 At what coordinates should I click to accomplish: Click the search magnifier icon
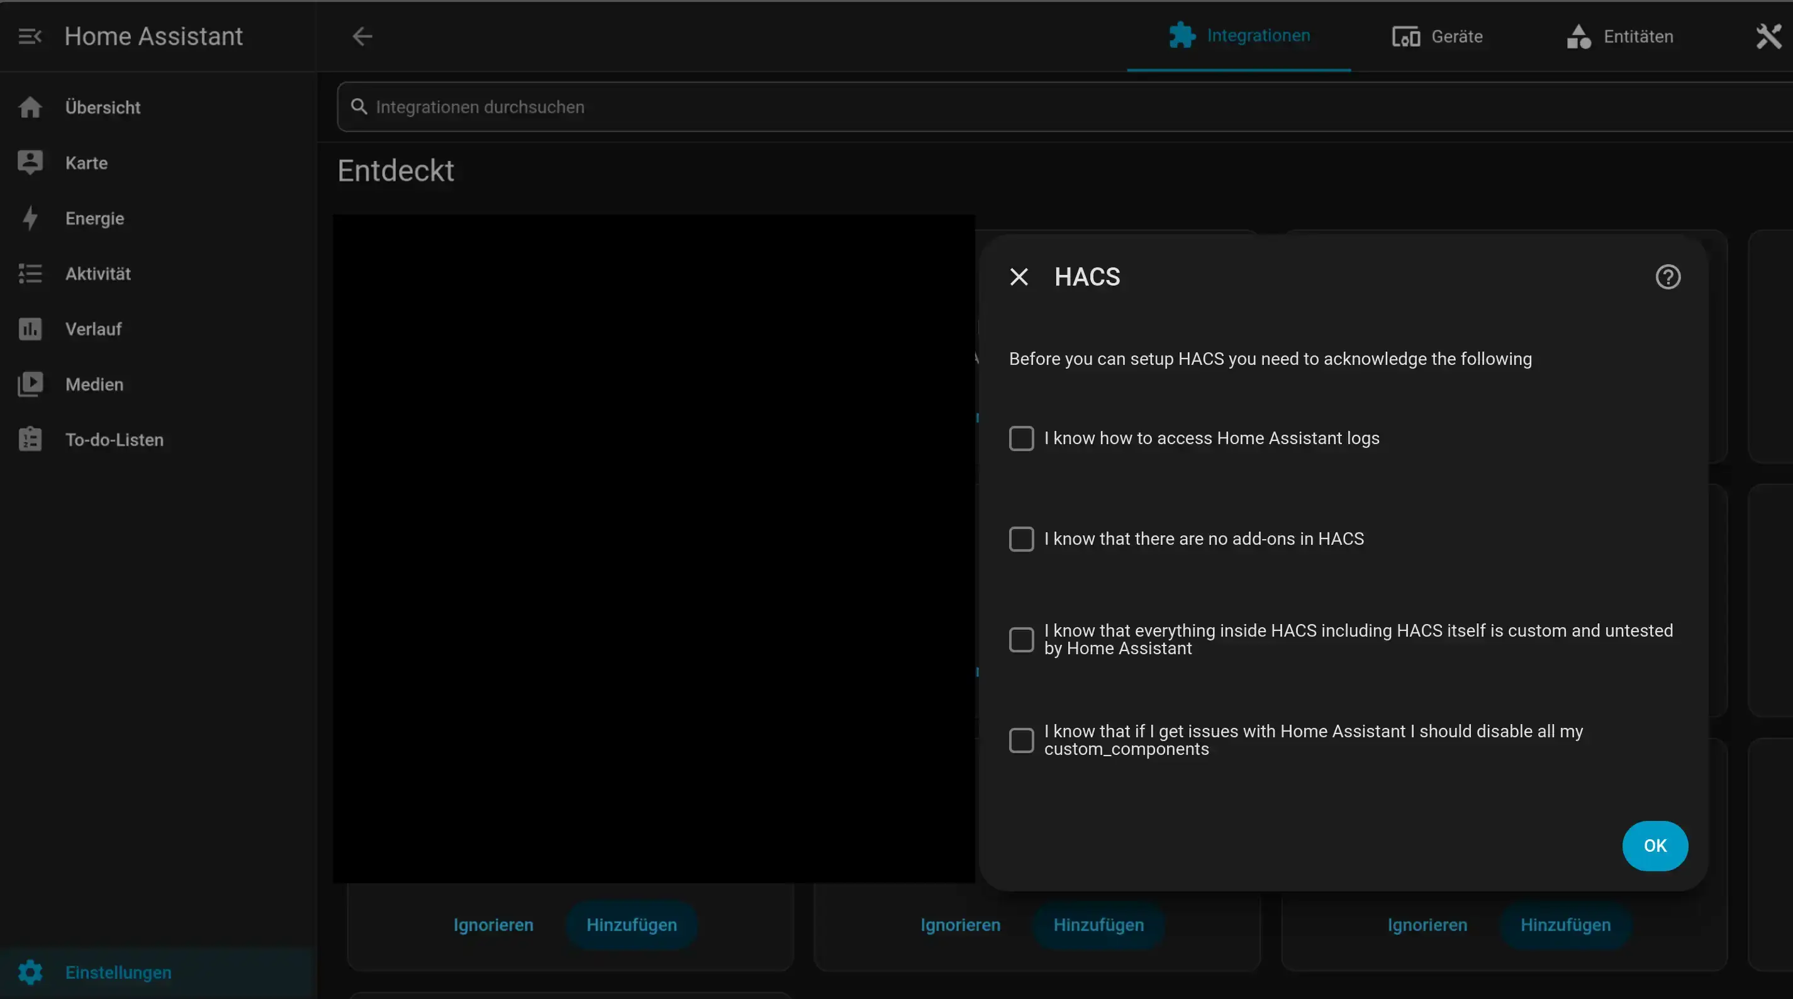click(359, 106)
